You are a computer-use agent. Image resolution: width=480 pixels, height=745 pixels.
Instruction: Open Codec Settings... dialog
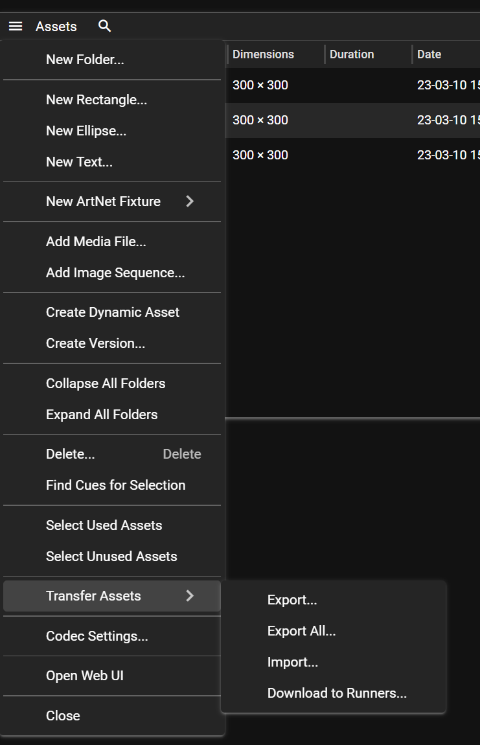pyautogui.click(x=112, y=636)
